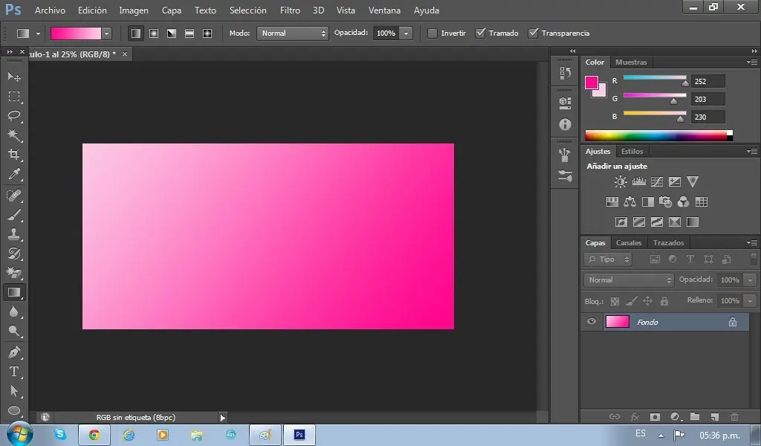Select the Rectangular Marquee tool
The height and width of the screenshot is (446, 761).
(14, 96)
